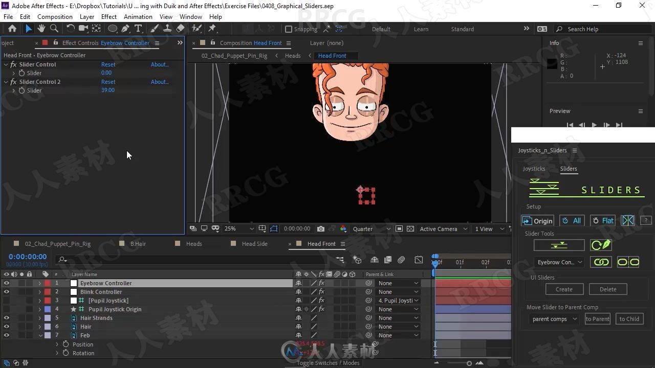Select the Roto Brush tool
The width and height of the screenshot is (655, 368).
[196, 29]
